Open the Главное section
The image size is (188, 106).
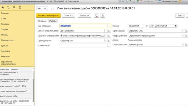coord(5,13)
